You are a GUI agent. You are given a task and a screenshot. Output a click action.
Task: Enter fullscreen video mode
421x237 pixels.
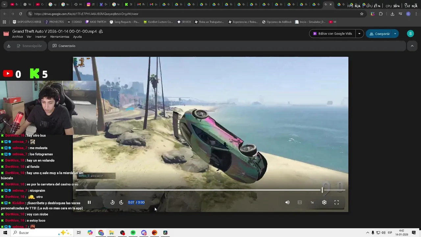coord(336,202)
